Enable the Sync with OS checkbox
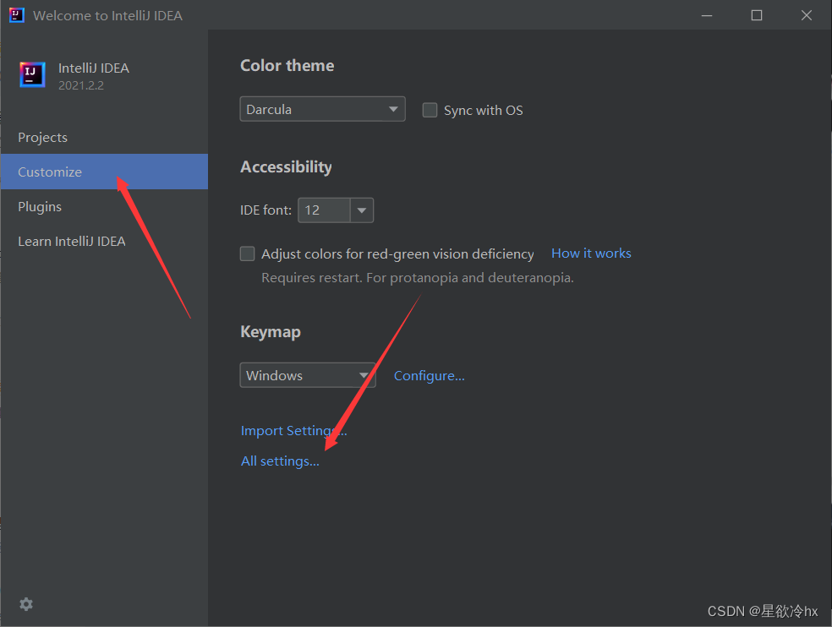 tap(430, 111)
